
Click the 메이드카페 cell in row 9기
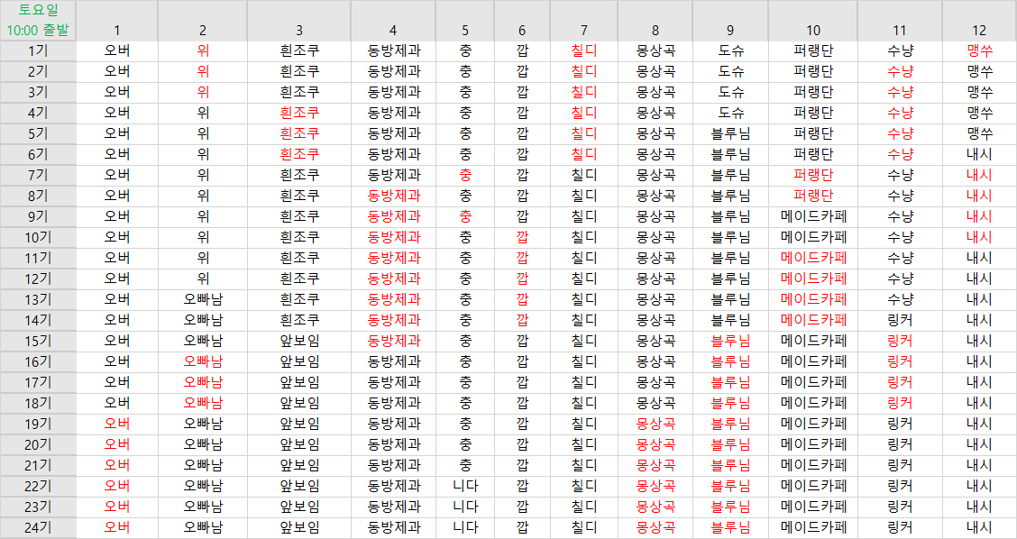pyautogui.click(x=813, y=216)
